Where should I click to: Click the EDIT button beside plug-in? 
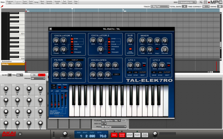coord(124,120)
